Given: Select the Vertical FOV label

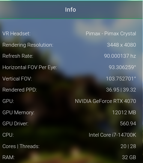Looking at the screenshot, I should [x=17, y=79].
